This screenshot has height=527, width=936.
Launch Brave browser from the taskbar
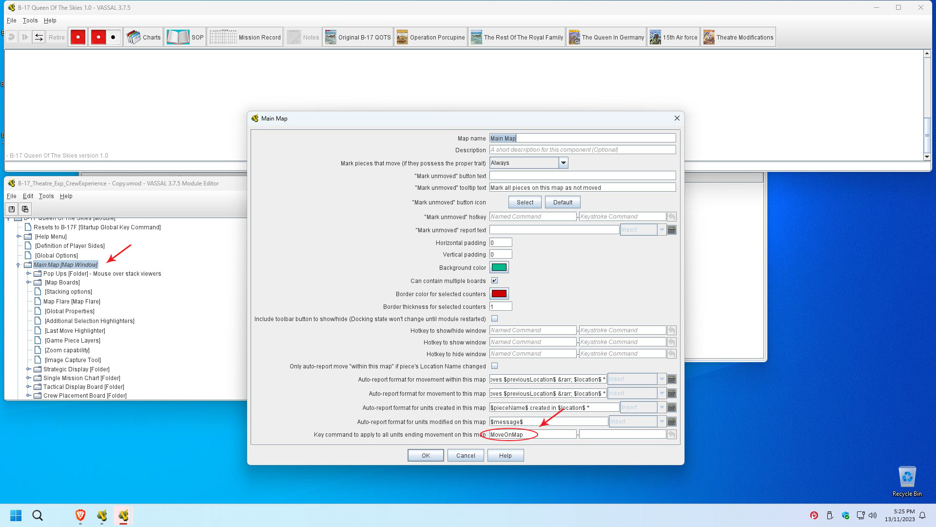point(80,515)
